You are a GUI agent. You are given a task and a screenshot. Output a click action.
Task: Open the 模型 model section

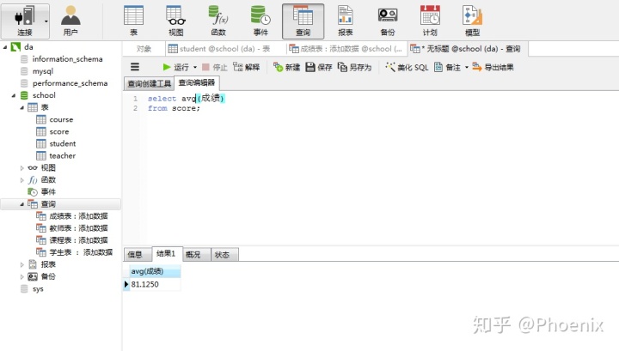click(472, 21)
